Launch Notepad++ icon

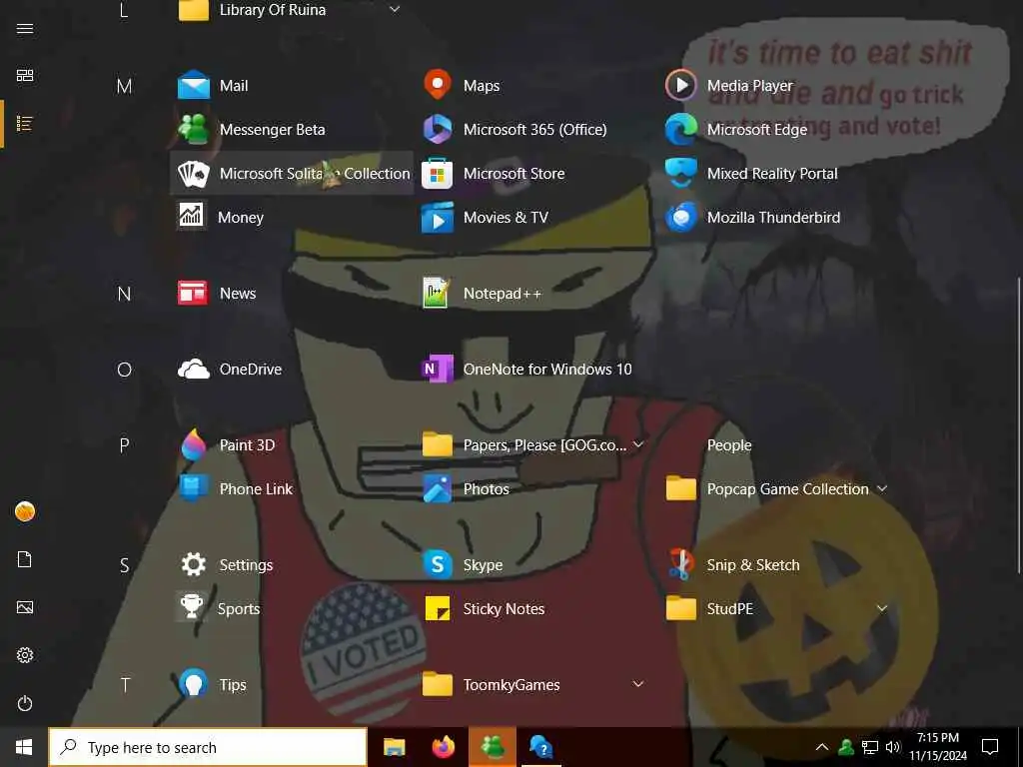(436, 293)
